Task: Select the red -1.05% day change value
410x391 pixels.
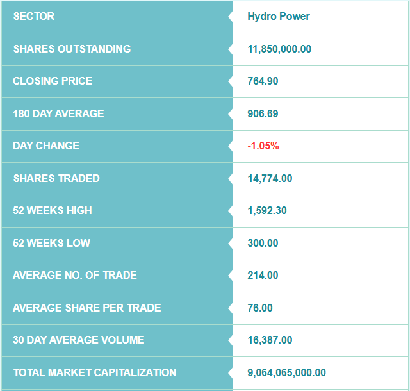Action: click(263, 146)
